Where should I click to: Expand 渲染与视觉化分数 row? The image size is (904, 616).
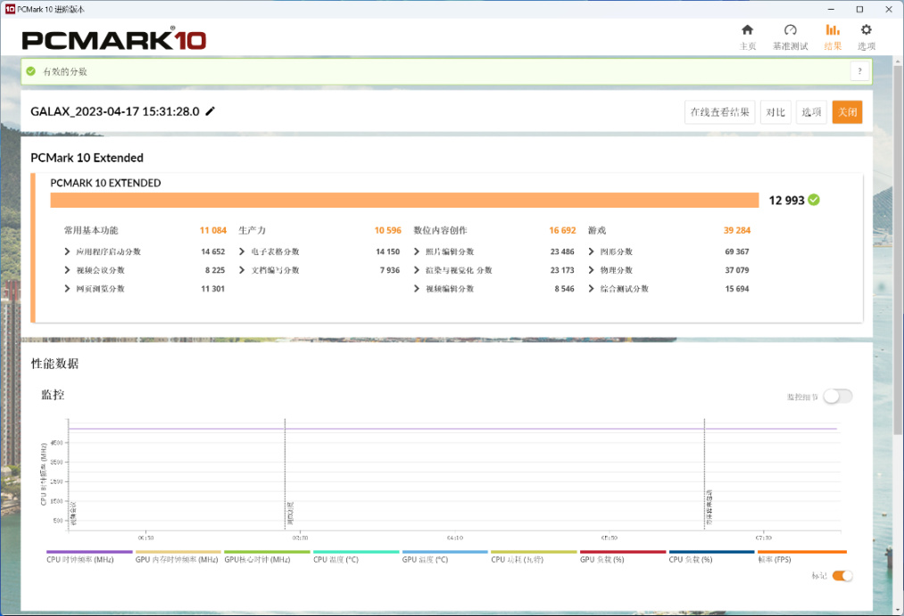pos(417,270)
